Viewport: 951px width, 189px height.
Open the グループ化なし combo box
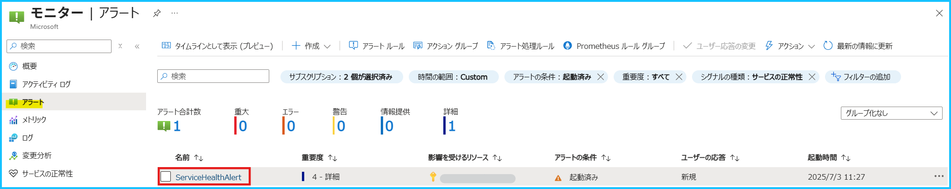click(x=891, y=113)
